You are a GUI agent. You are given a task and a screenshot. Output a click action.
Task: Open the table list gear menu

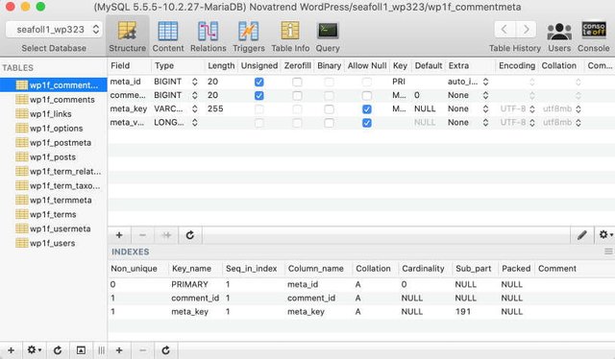click(35, 350)
